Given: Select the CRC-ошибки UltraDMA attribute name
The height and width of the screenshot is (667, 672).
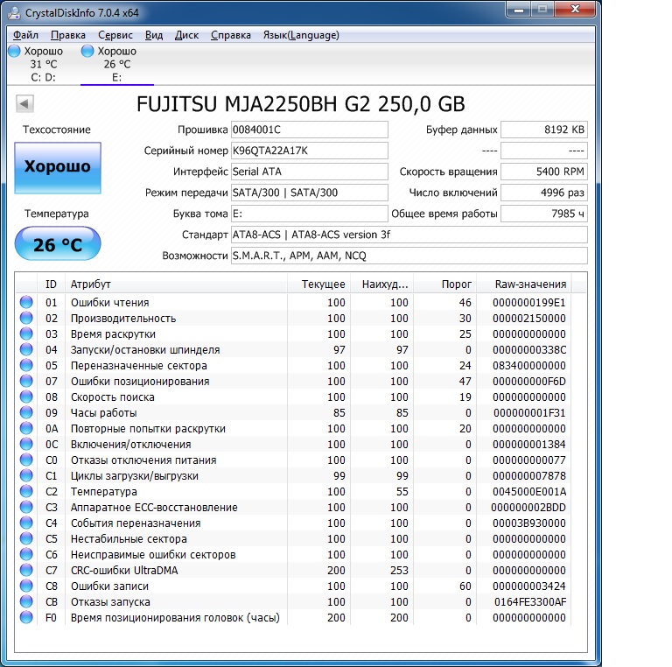Looking at the screenshot, I should [x=124, y=571].
